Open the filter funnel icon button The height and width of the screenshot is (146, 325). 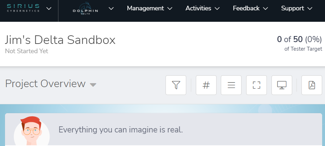pyautogui.click(x=176, y=85)
